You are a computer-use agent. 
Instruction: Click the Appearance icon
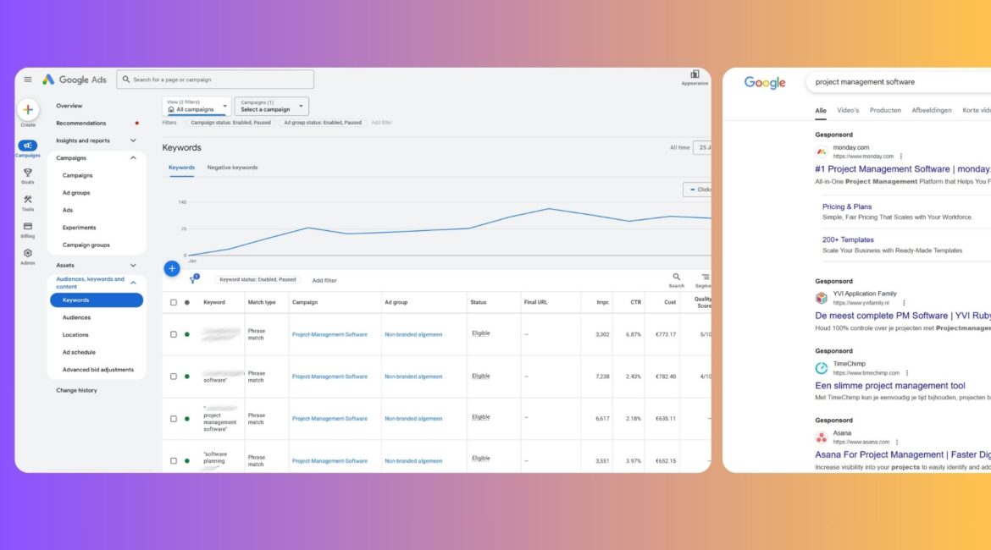click(695, 74)
